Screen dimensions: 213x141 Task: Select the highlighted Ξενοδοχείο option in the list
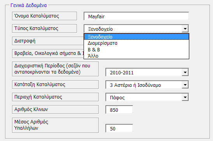click(x=136, y=37)
